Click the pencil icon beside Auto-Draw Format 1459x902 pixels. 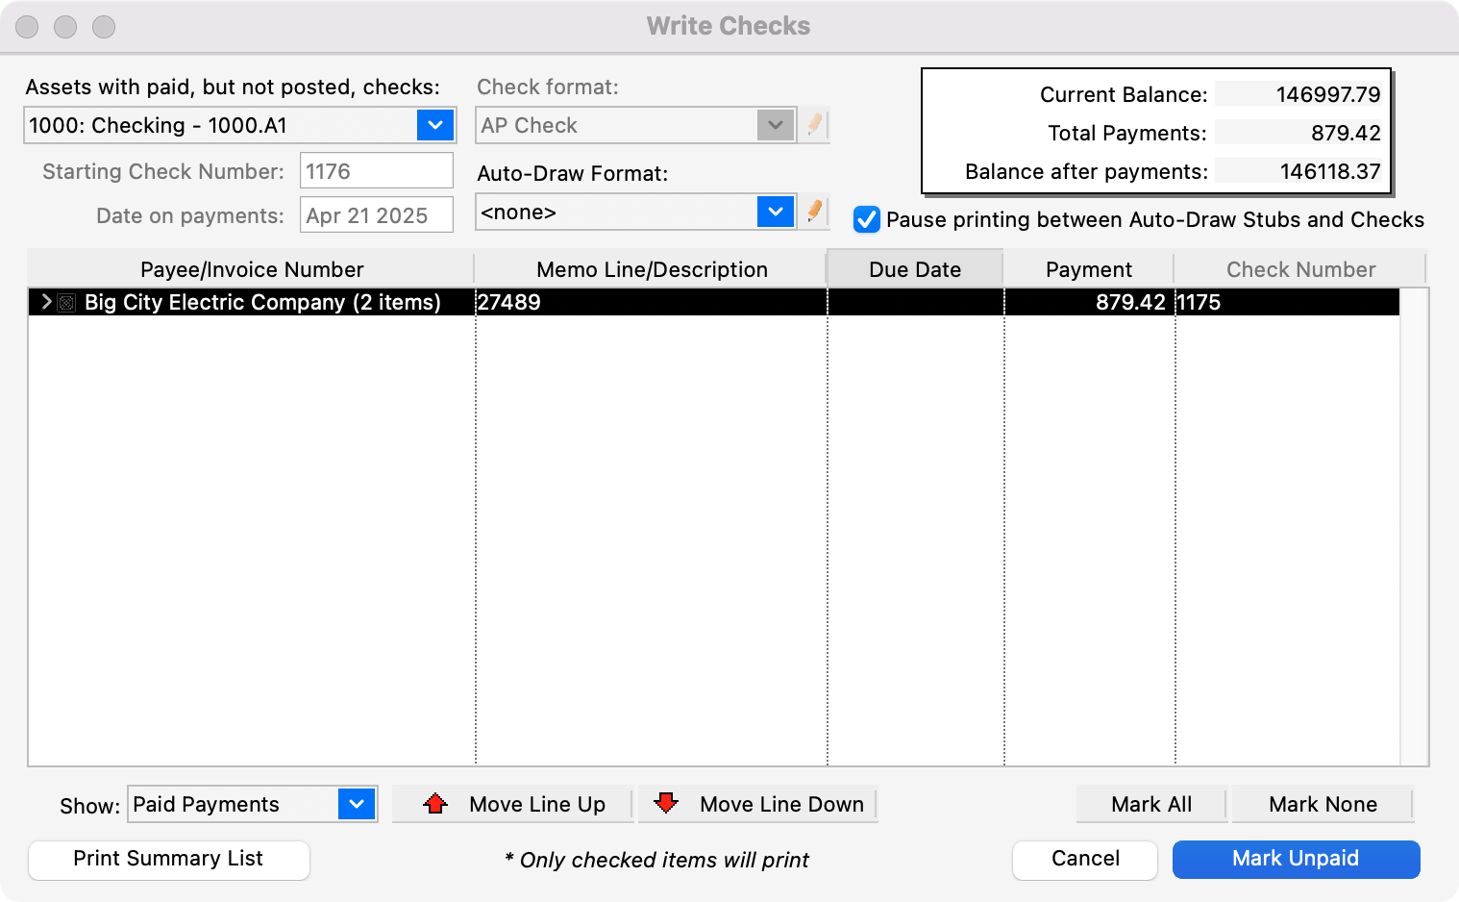point(815,212)
